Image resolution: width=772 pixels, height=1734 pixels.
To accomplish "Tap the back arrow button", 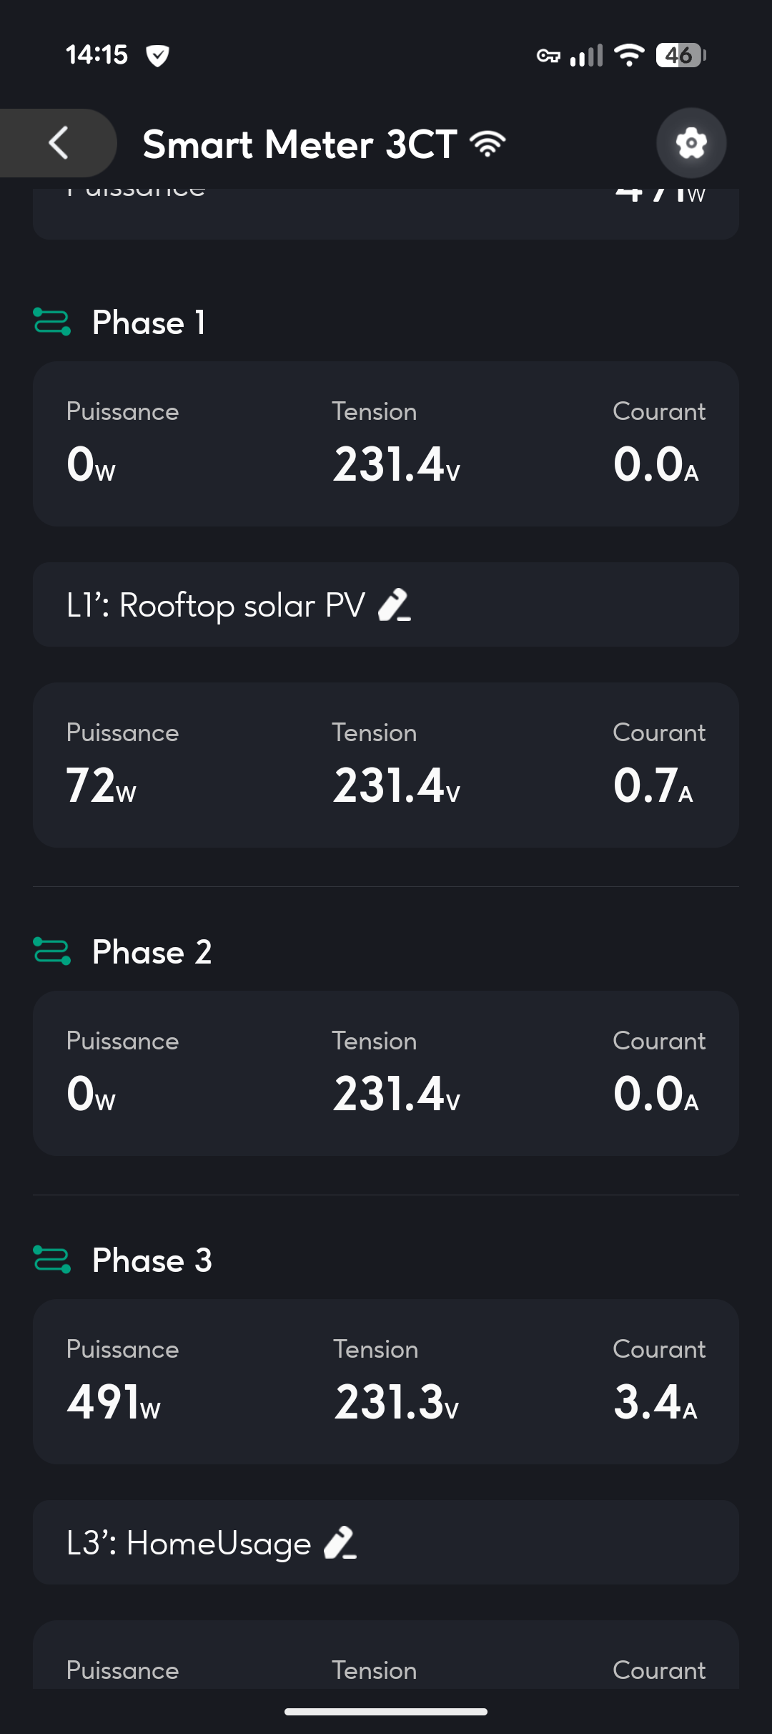I will [x=59, y=143].
